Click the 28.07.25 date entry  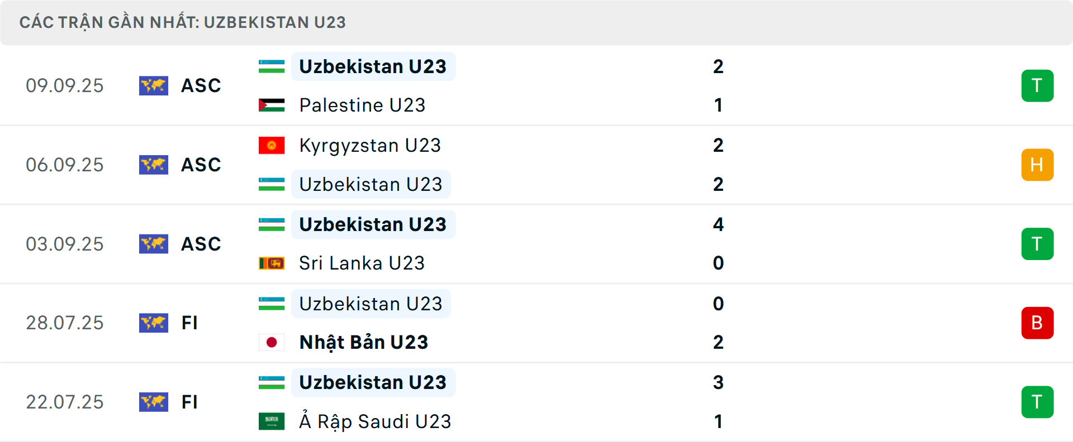(x=65, y=323)
